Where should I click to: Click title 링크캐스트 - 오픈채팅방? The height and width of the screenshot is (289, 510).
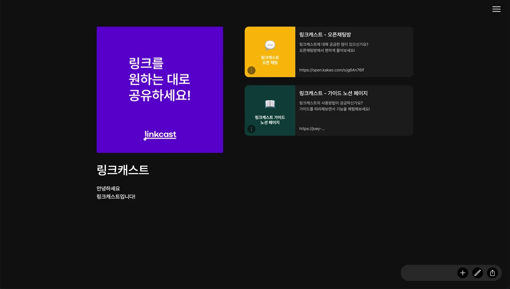tap(325, 35)
